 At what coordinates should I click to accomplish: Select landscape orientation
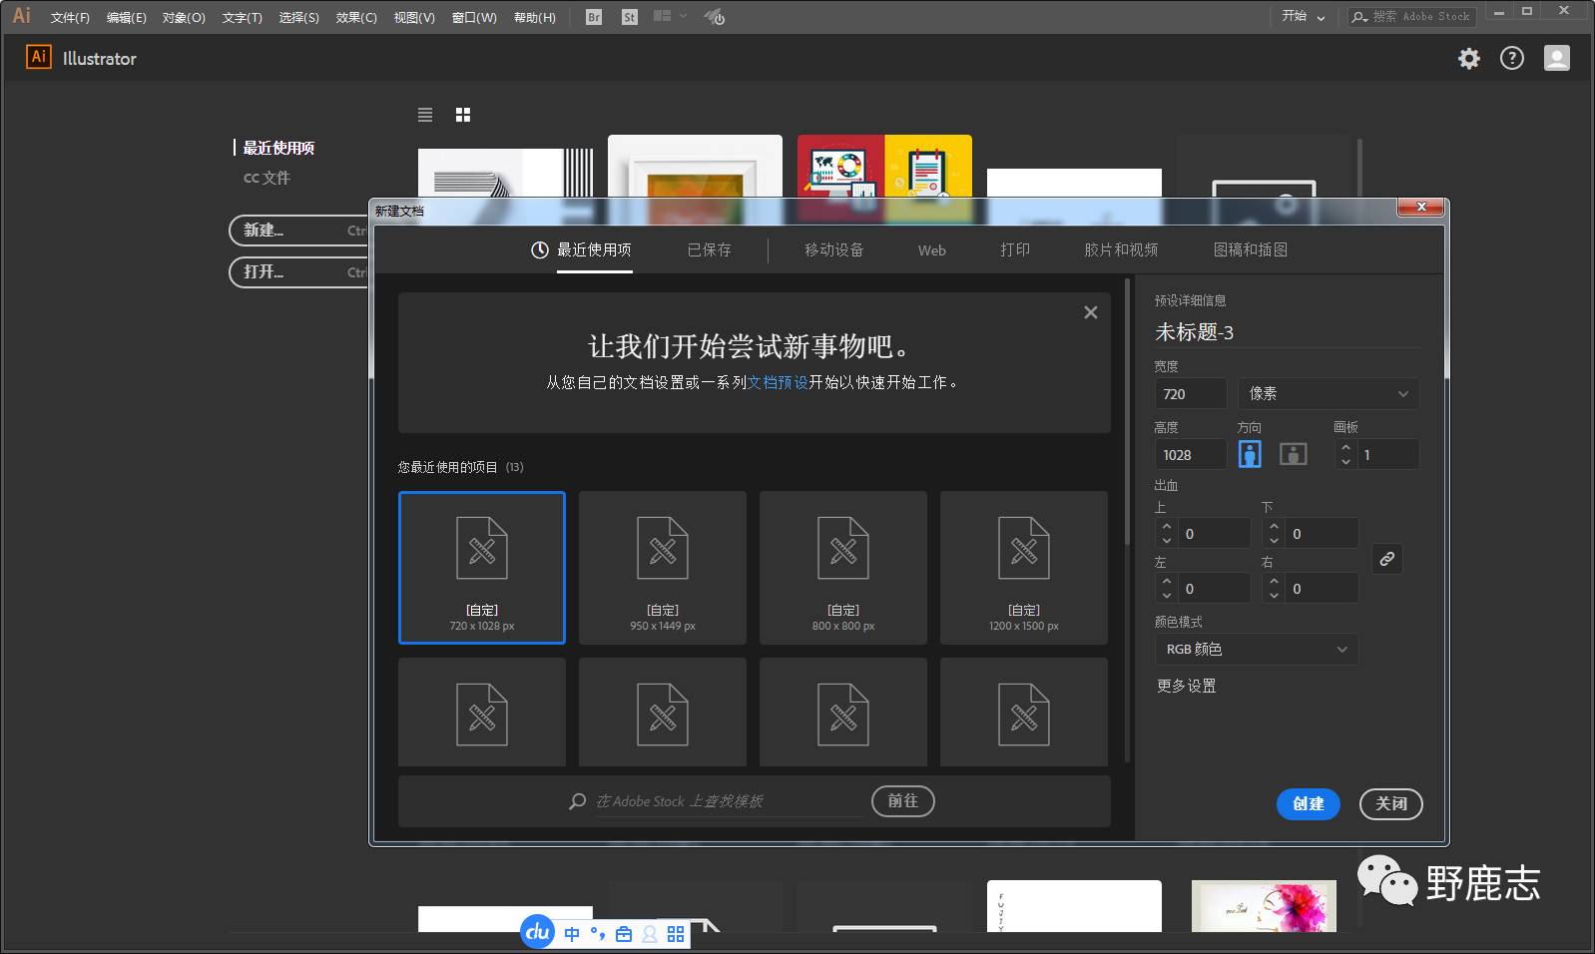1293,454
